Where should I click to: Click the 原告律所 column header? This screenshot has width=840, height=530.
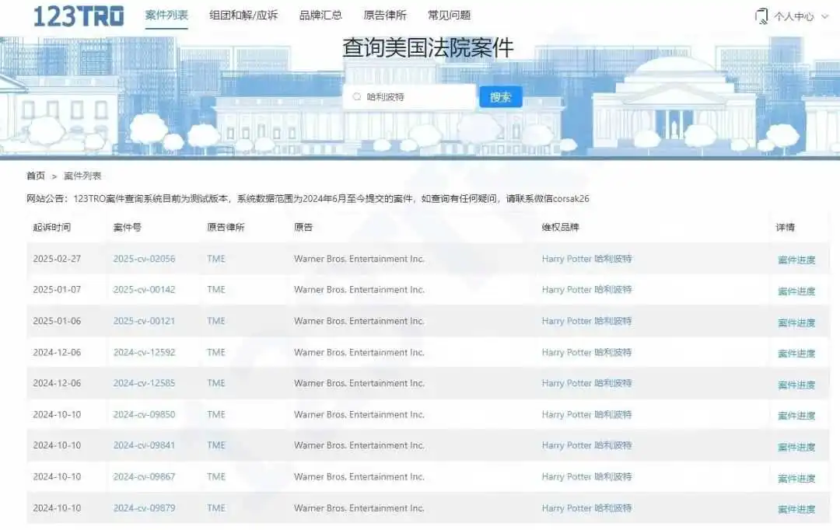point(226,227)
